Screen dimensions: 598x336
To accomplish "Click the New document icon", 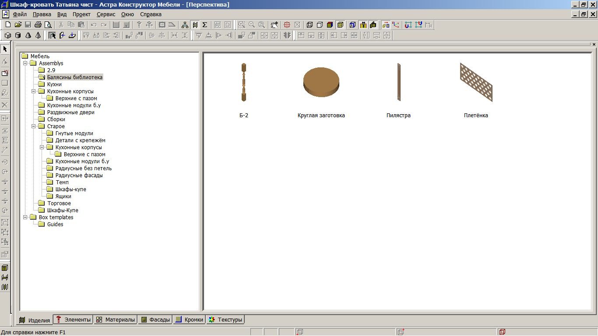I will 8,25.
